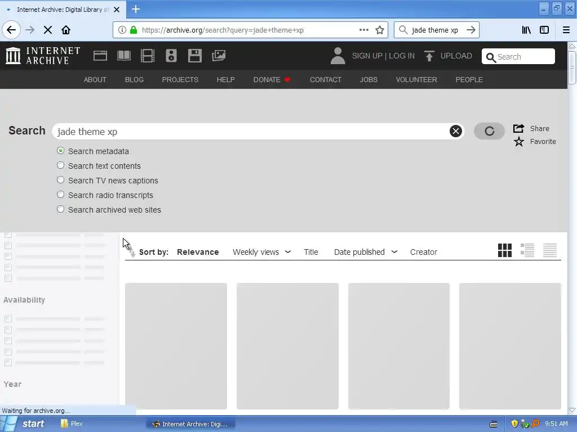Image resolution: width=577 pixels, height=432 pixels.
Task: Open the HELP menu item
Action: (x=225, y=80)
